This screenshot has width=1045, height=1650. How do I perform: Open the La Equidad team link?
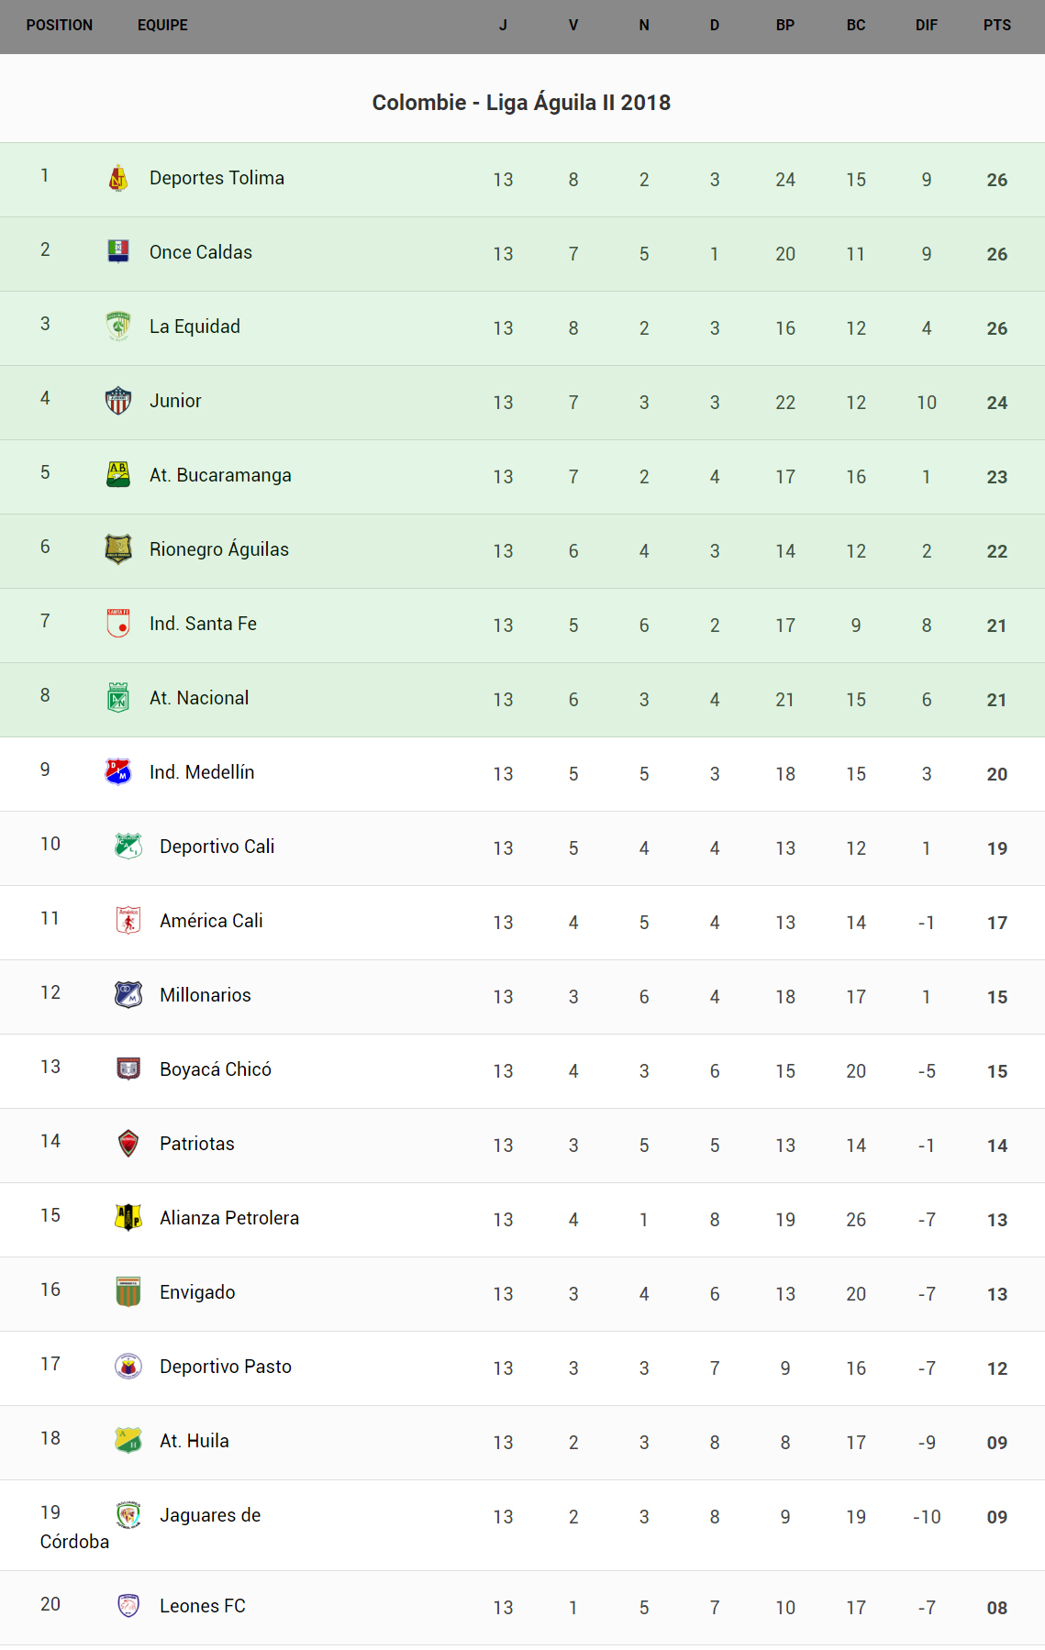[x=195, y=327]
